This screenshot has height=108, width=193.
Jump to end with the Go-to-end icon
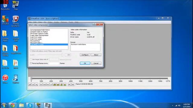(51, 85)
